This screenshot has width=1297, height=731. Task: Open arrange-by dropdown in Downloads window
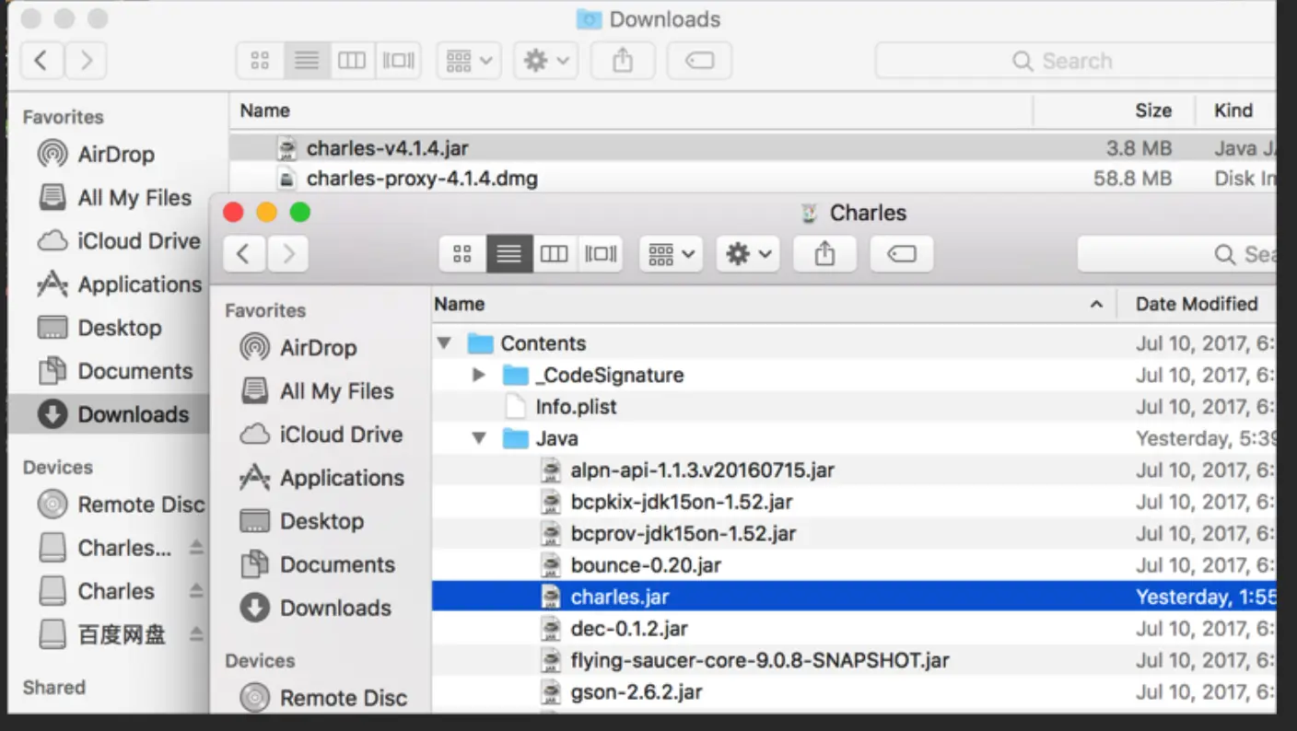click(x=469, y=61)
